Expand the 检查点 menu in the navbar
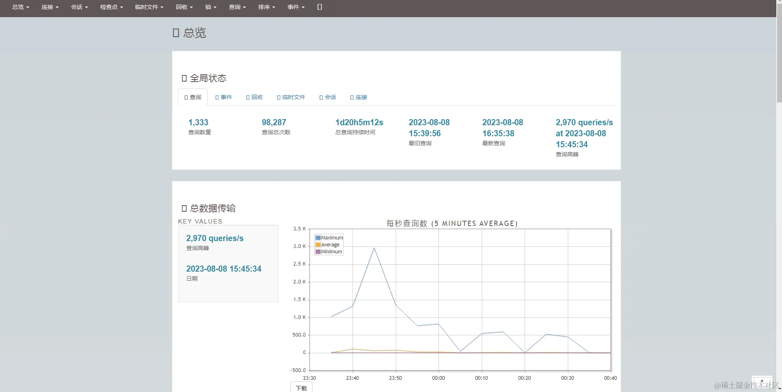 111,7
